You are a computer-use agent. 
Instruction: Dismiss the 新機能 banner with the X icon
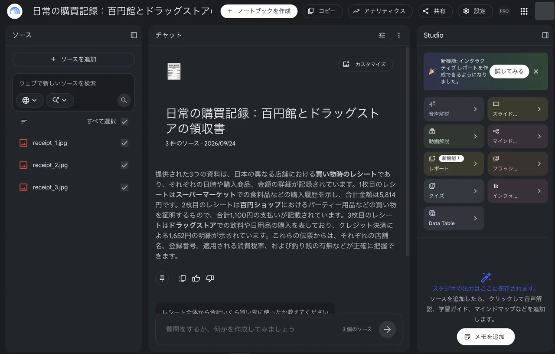click(x=536, y=72)
